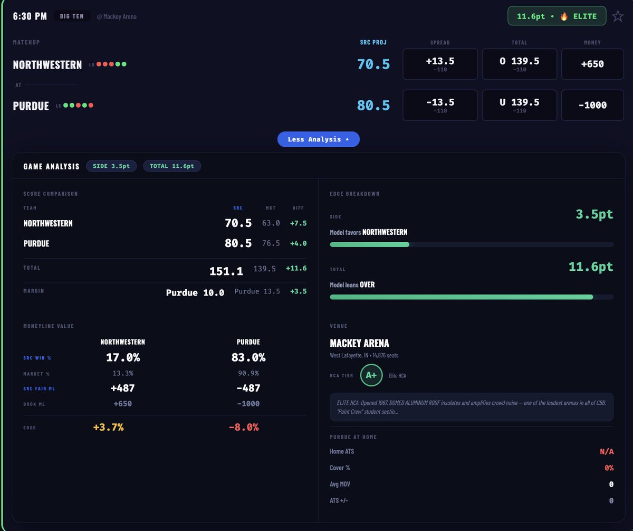Click Purdue edge -8.0%
Screen dimensions: 633x531
pos(244,428)
